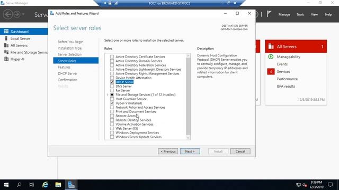Click the volume tray icon
This screenshot has width=339, height=190.
click(305, 185)
